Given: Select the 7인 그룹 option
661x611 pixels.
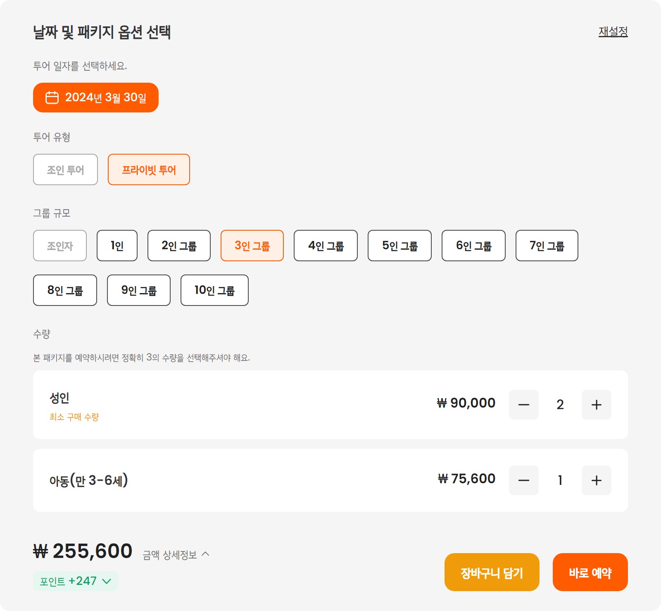Looking at the screenshot, I should [547, 246].
